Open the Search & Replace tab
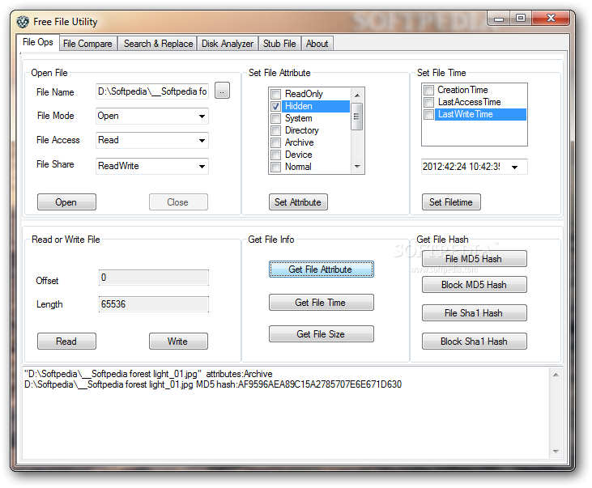 pyautogui.click(x=158, y=44)
